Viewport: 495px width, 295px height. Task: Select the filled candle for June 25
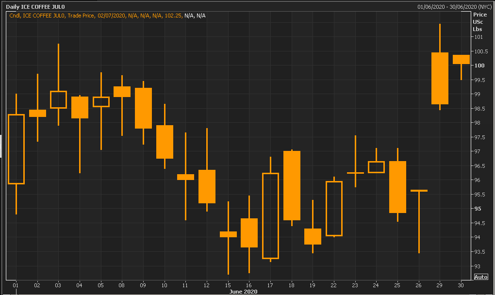[397, 187]
